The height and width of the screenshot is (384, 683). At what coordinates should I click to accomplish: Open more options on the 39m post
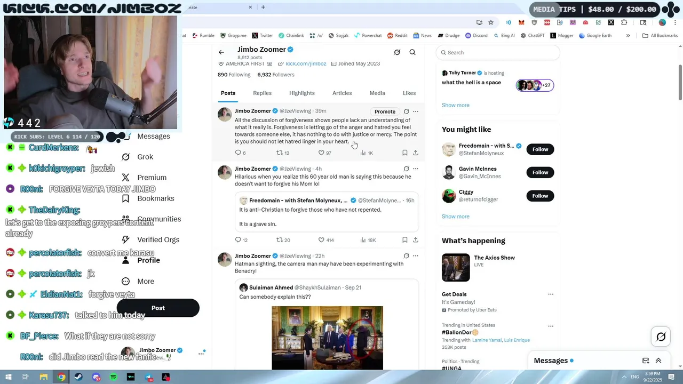(416, 111)
